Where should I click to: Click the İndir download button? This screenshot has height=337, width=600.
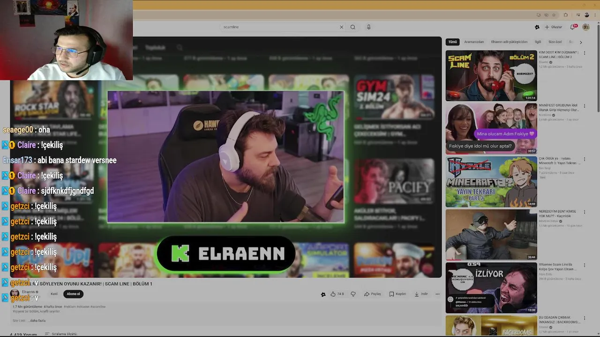[x=421, y=294]
